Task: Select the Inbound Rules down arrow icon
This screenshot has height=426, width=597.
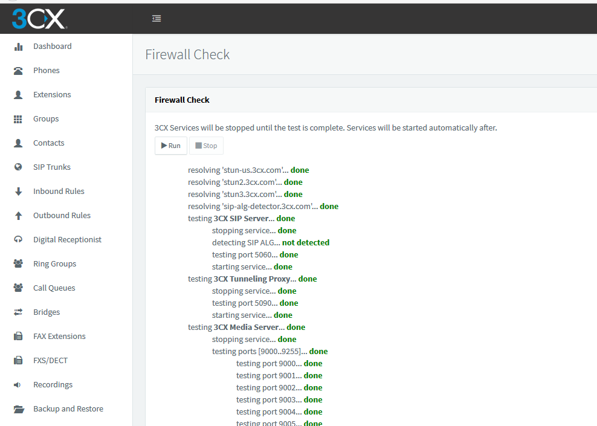Action: [18, 191]
